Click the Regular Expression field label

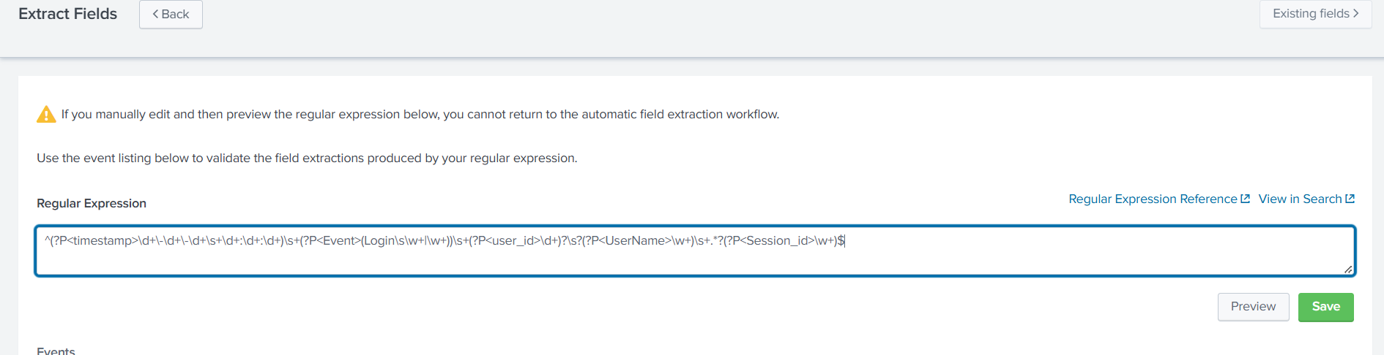coord(92,203)
